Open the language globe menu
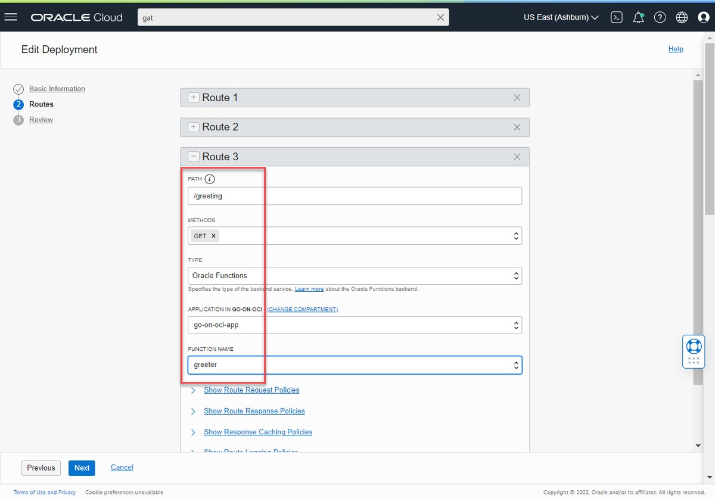 coord(682,17)
